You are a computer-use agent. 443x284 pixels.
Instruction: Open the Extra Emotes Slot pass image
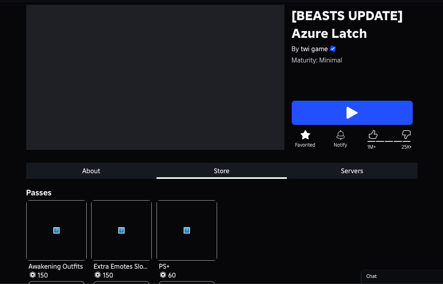[121, 230]
